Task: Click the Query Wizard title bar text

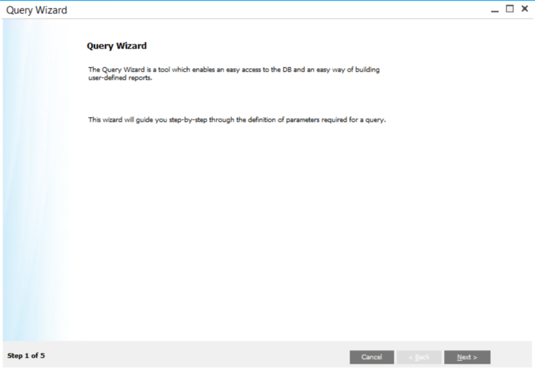Action: [37, 10]
